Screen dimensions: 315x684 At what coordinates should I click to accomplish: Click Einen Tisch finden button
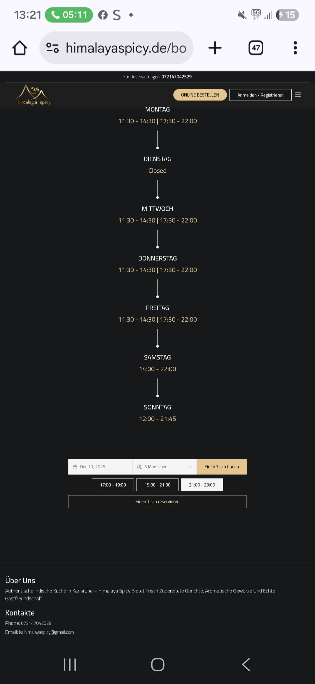click(x=222, y=467)
